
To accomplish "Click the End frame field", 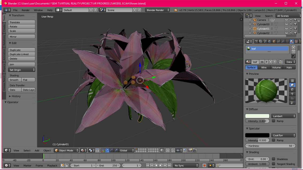I will pos(108,165).
